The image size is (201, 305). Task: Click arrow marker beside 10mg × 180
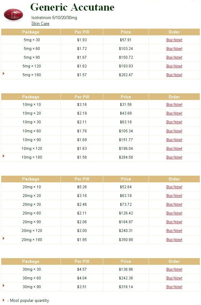[3, 156]
